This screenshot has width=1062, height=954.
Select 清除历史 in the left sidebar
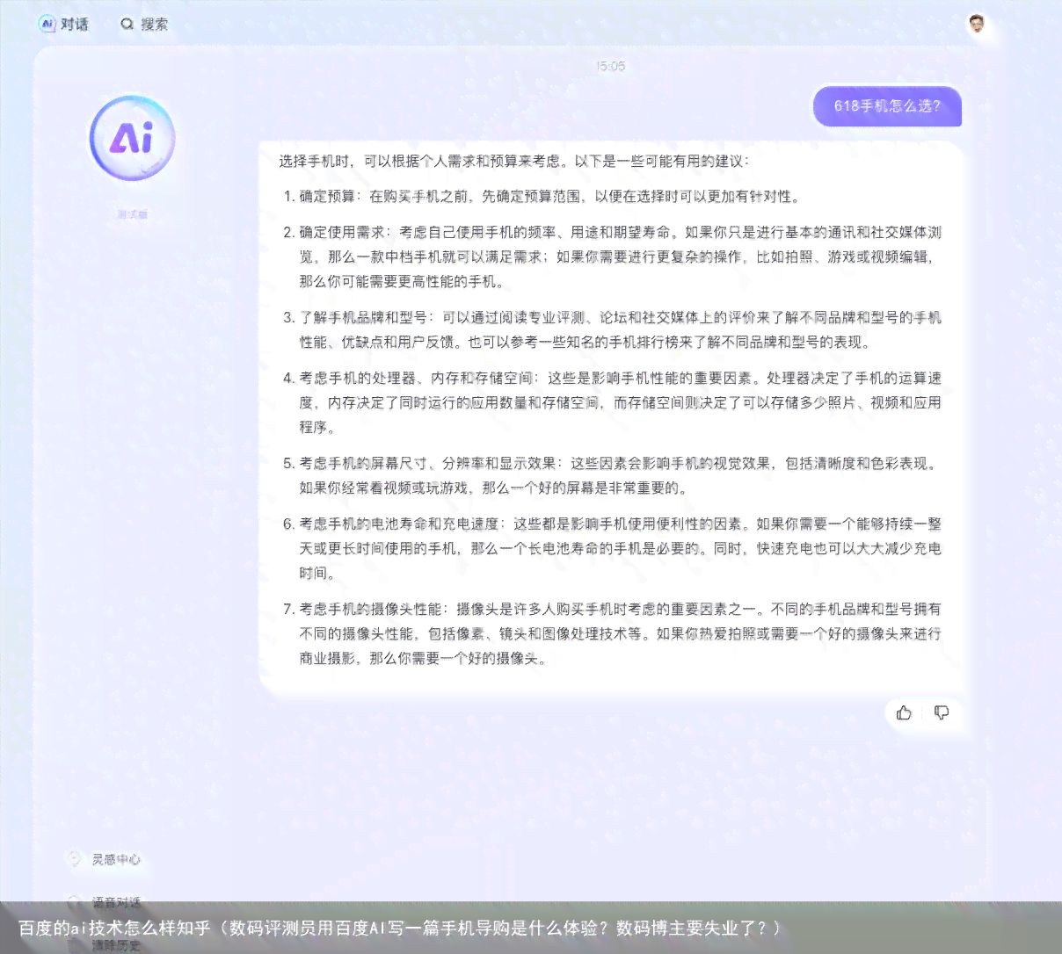click(x=116, y=945)
